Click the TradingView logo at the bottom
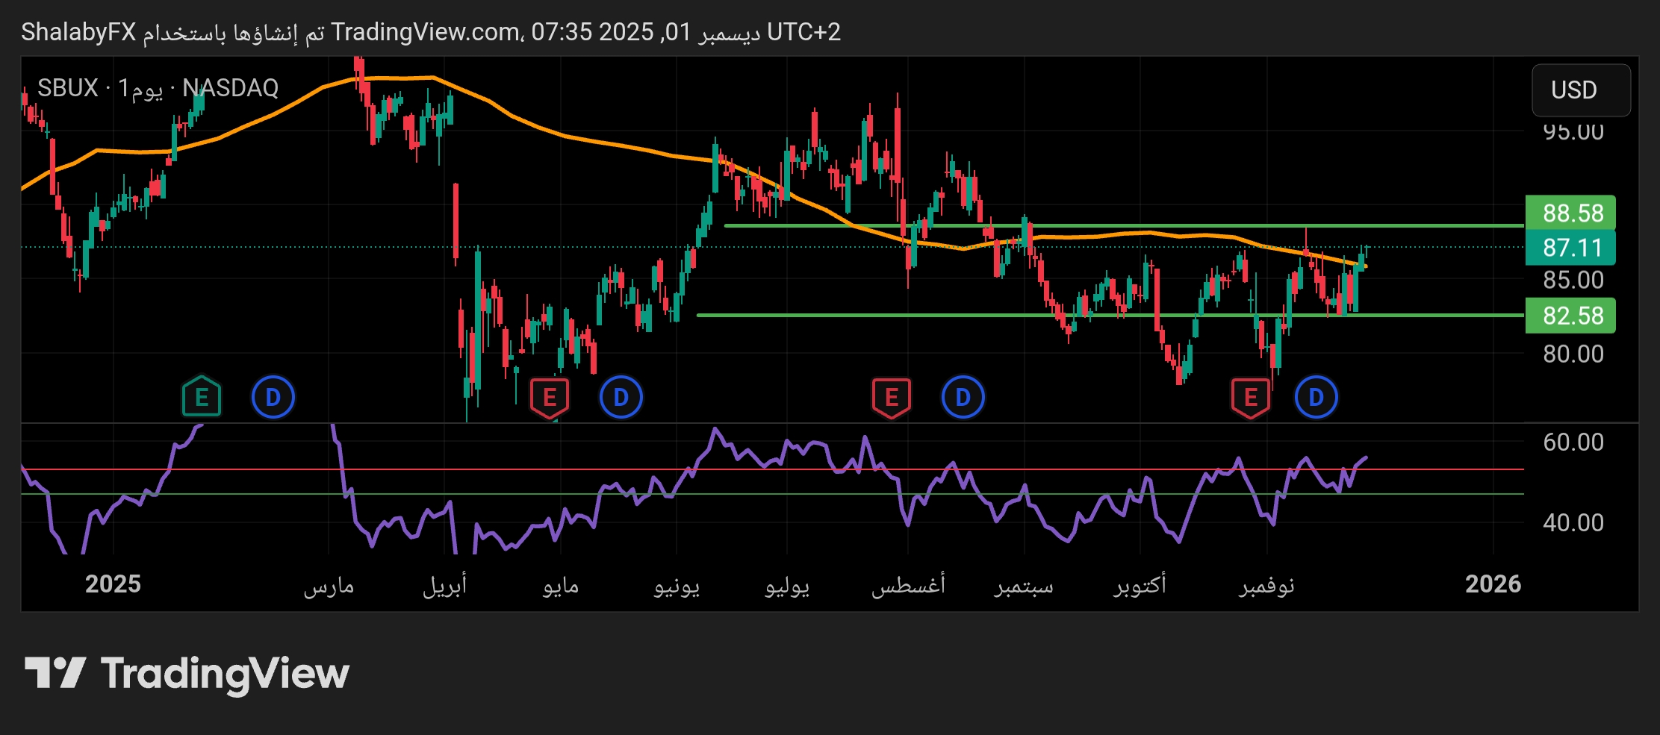Screen dimensions: 1660x735 pyautogui.click(x=187, y=674)
